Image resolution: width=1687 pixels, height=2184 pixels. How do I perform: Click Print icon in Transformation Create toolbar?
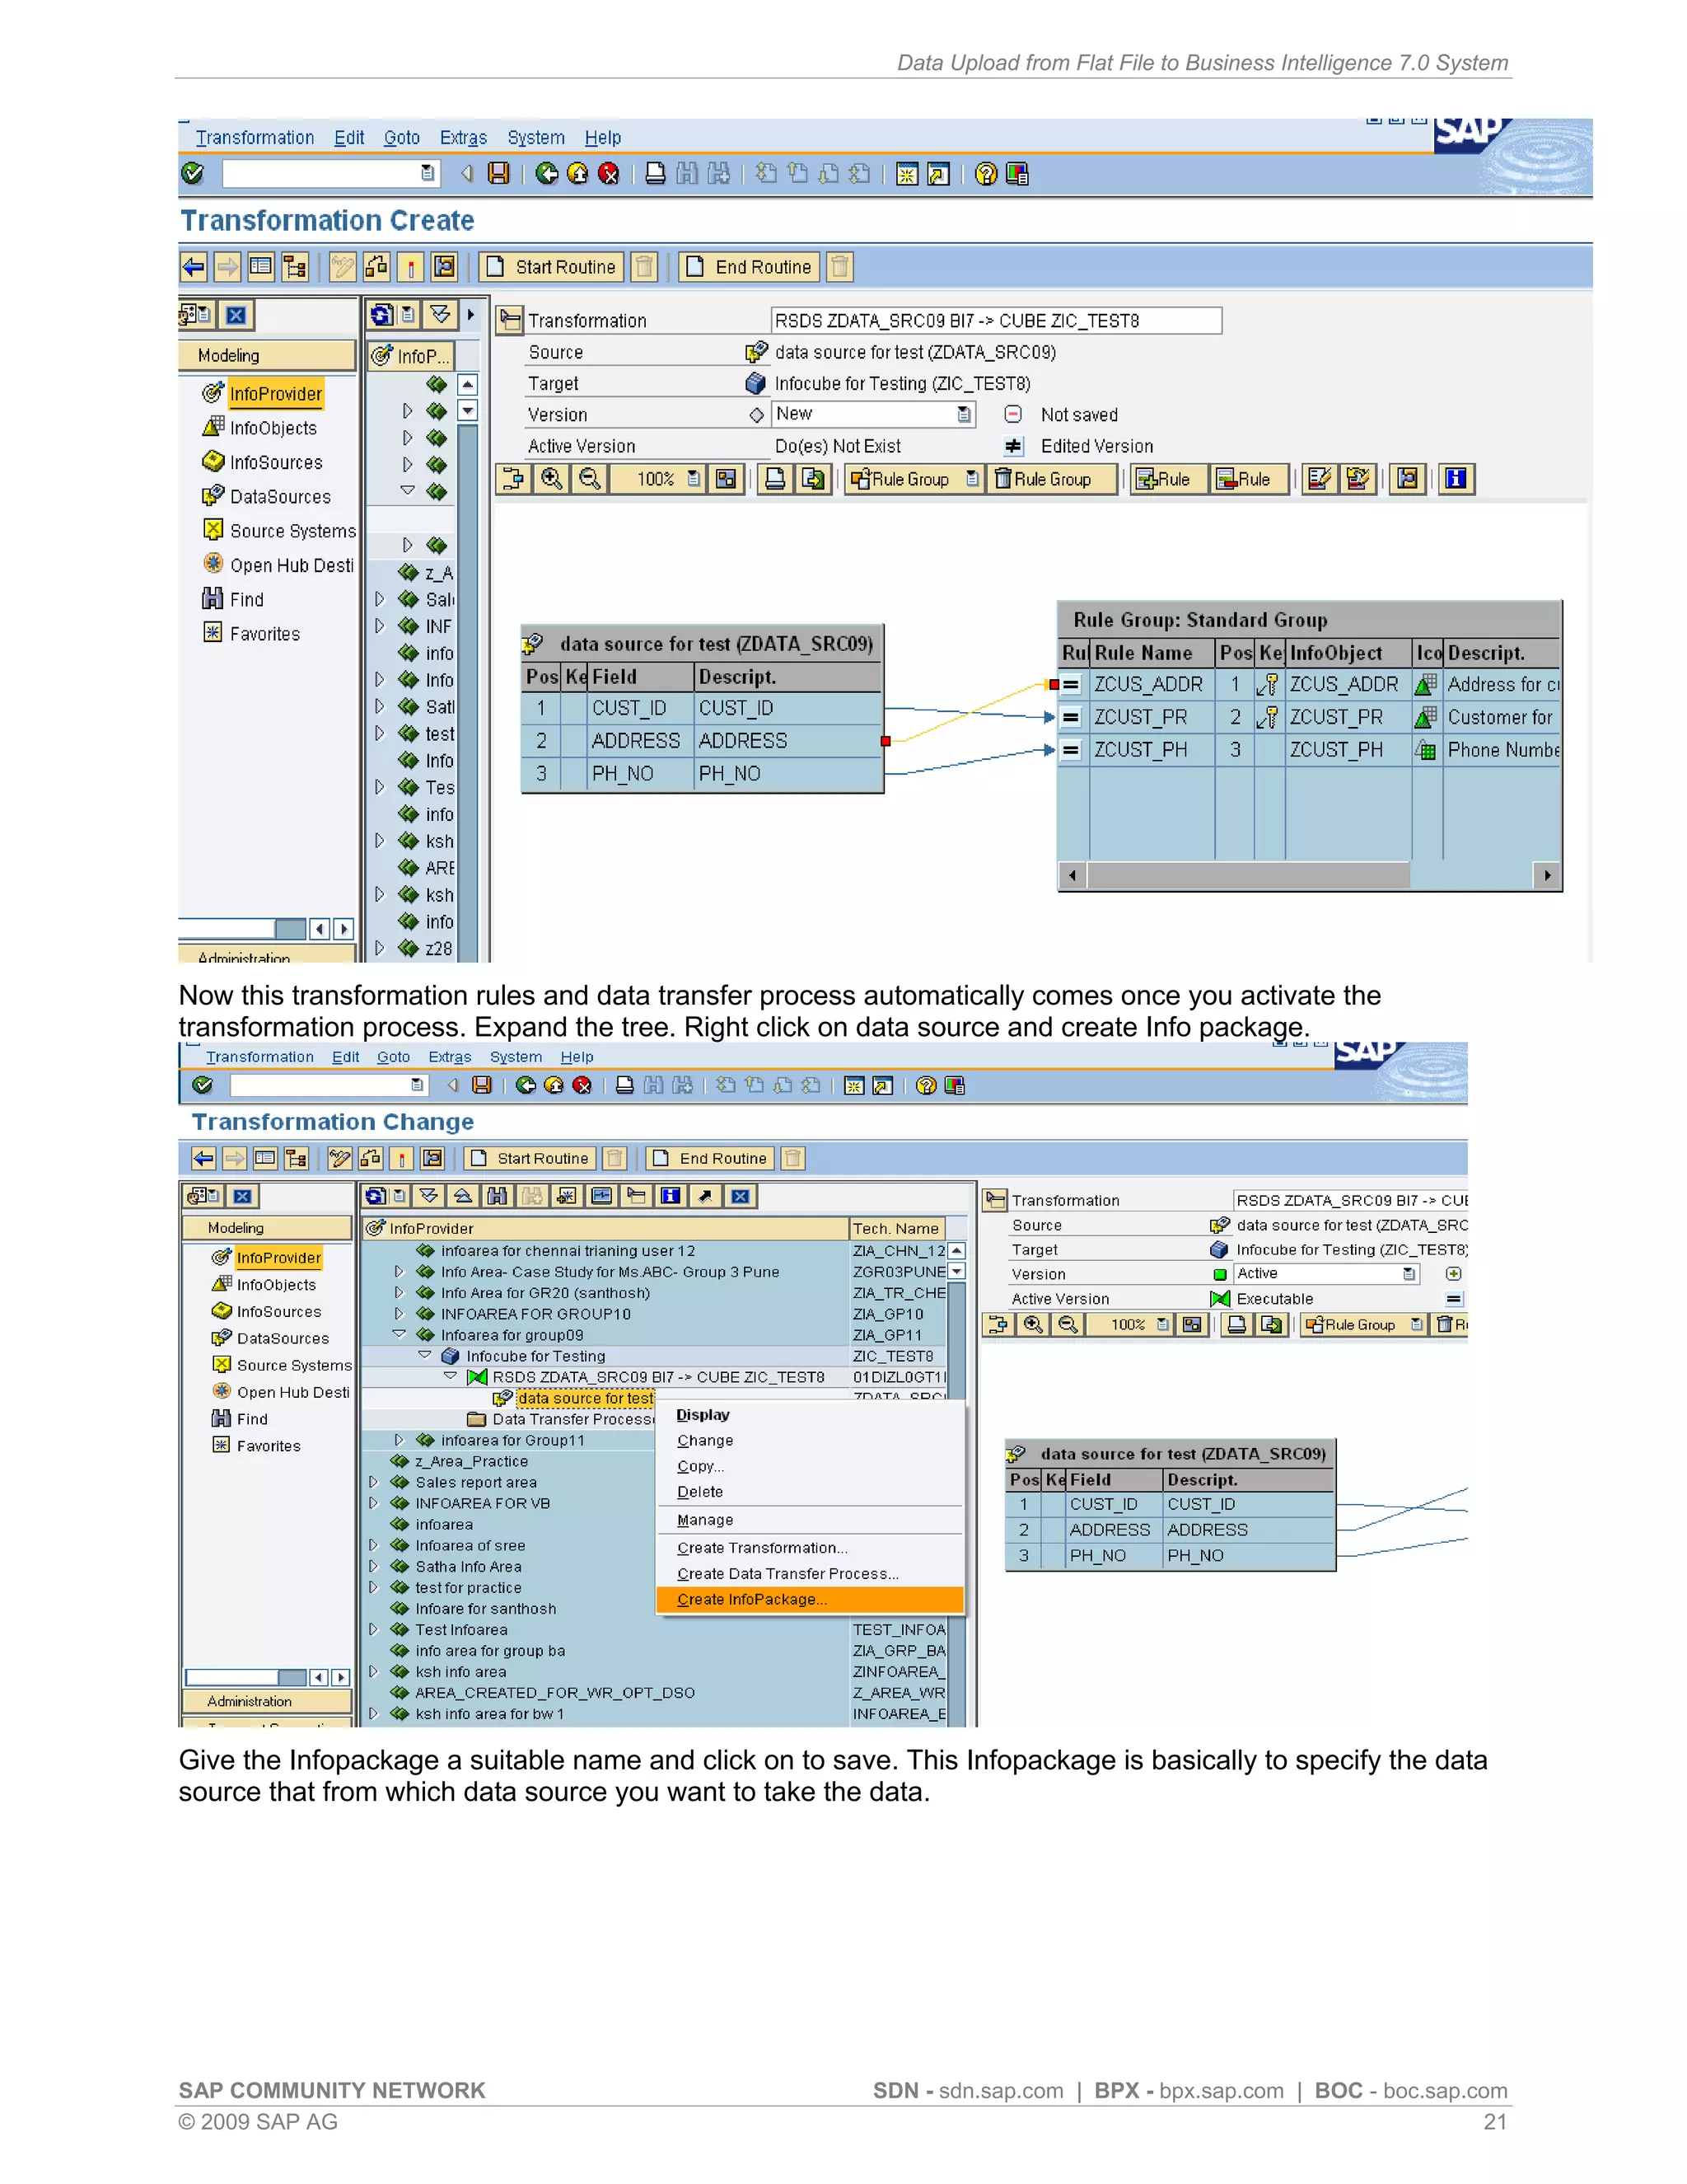[x=656, y=174]
